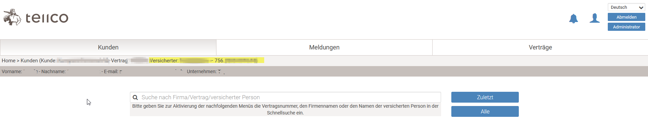Click the highlighted Versicherter breadcrumb entry

207,61
